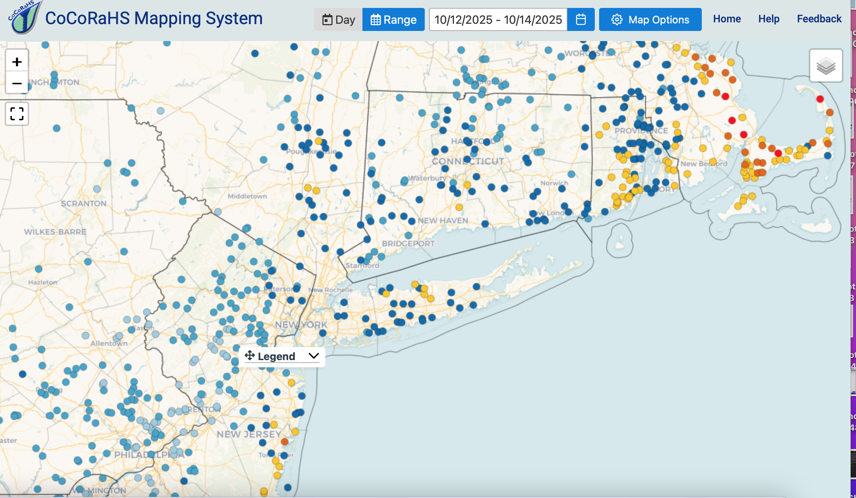Screen dimensions: 856x498
Task: Open the calendar date picker icon
Action: (x=581, y=19)
